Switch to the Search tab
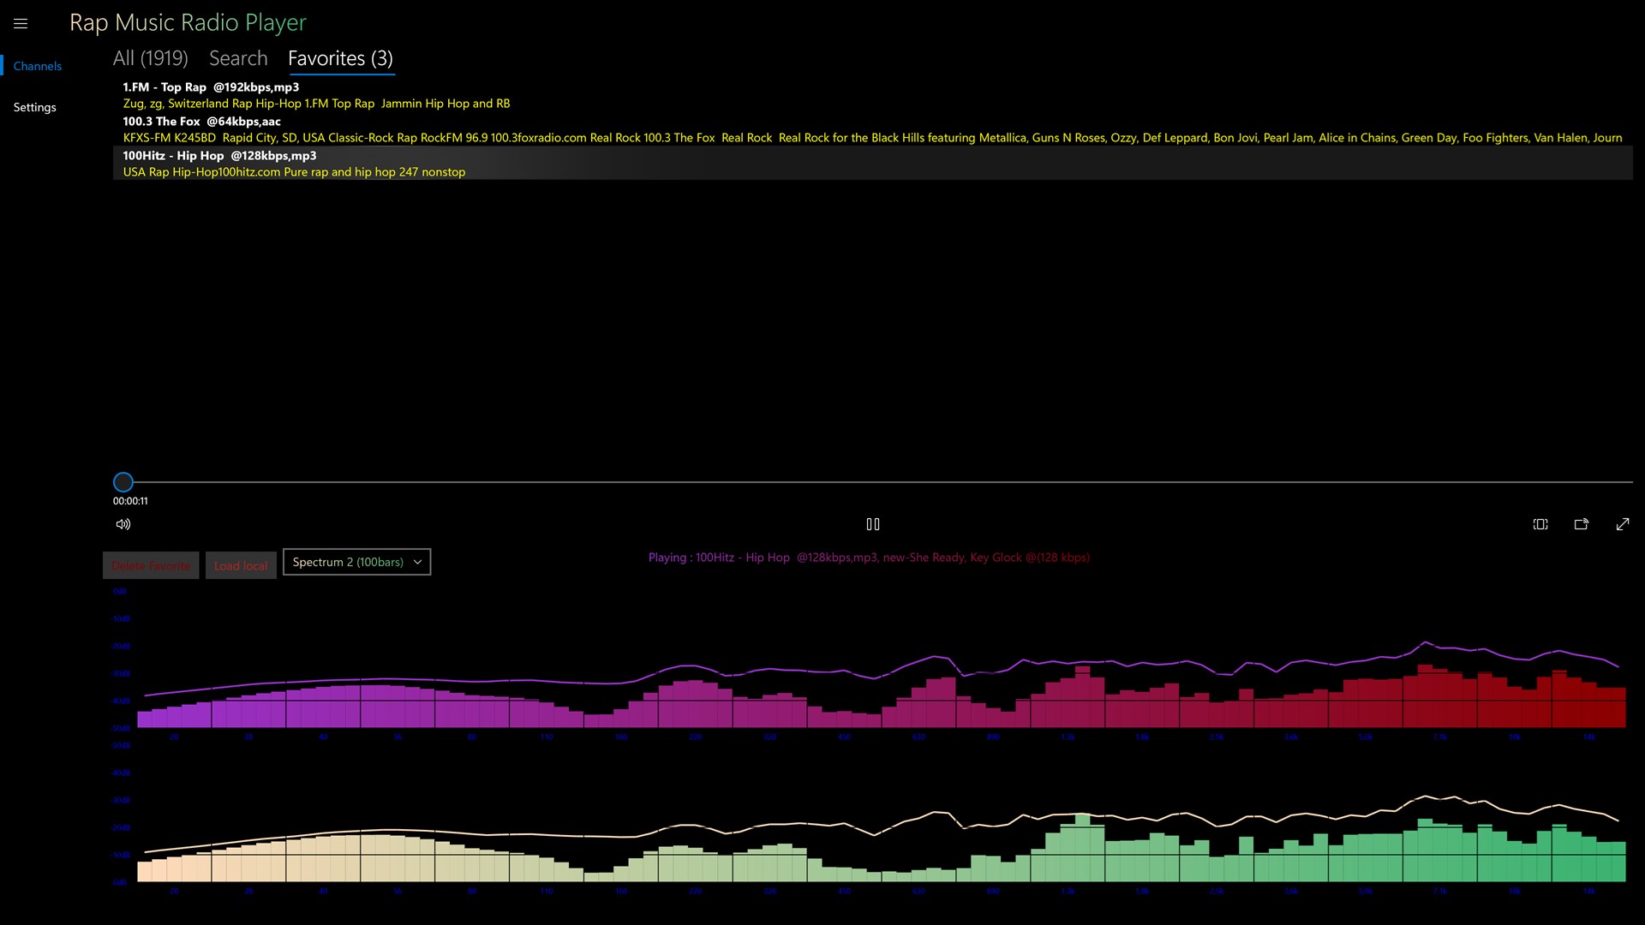Image resolution: width=1645 pixels, height=925 pixels. (238, 58)
